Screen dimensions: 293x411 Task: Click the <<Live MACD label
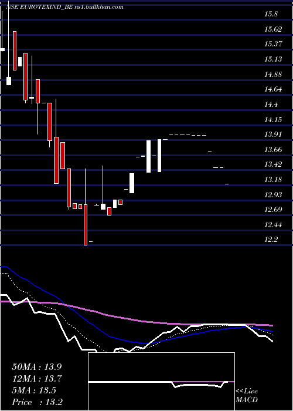tap(247, 396)
